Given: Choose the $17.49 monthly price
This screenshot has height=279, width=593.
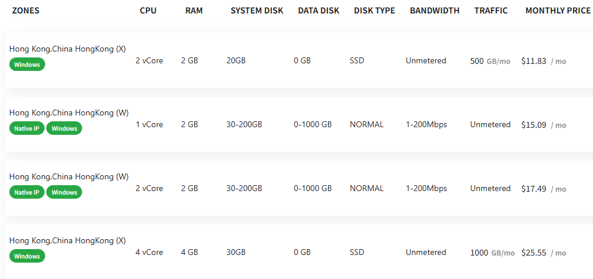Looking at the screenshot, I should point(534,189).
